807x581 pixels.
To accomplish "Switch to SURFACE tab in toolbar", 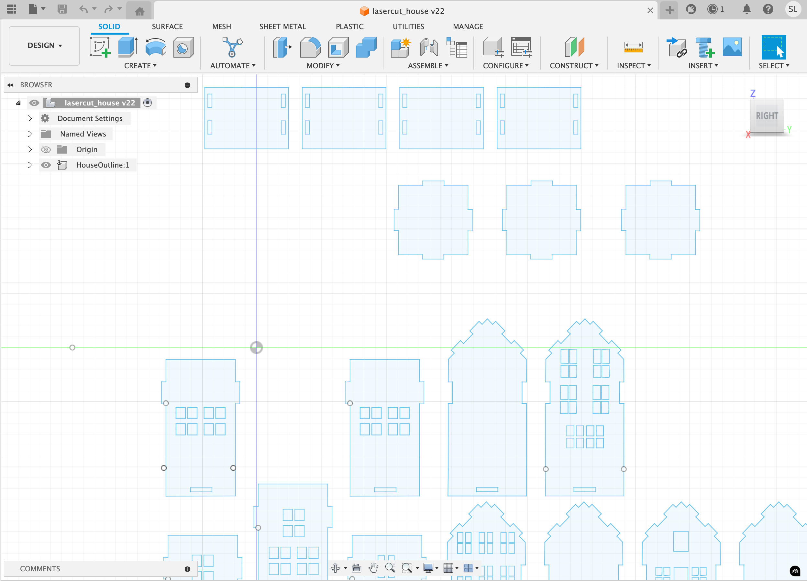I will tap(167, 26).
